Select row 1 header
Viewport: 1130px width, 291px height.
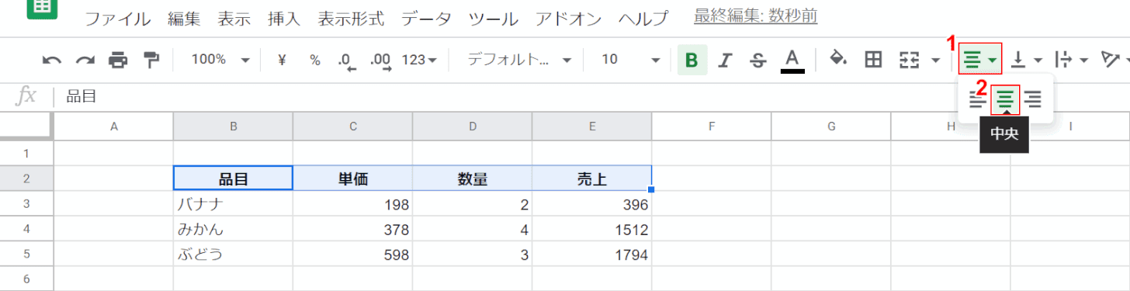click(x=26, y=153)
